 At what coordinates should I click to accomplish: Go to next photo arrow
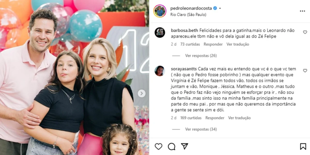[x=142, y=94]
